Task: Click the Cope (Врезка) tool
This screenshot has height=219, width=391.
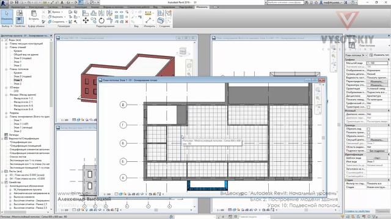Action: click(54, 12)
